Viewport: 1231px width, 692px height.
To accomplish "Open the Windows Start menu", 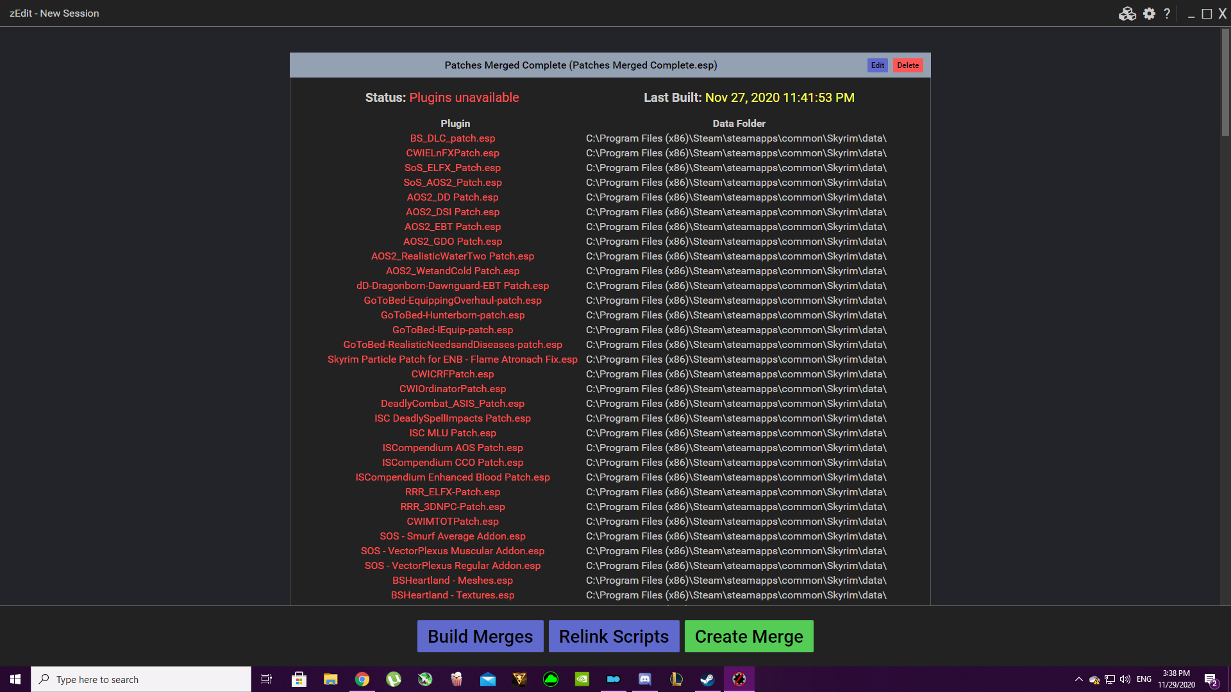I will click(15, 679).
